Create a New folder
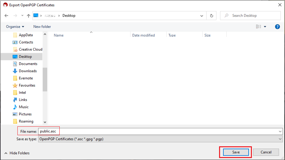 tap(42, 26)
